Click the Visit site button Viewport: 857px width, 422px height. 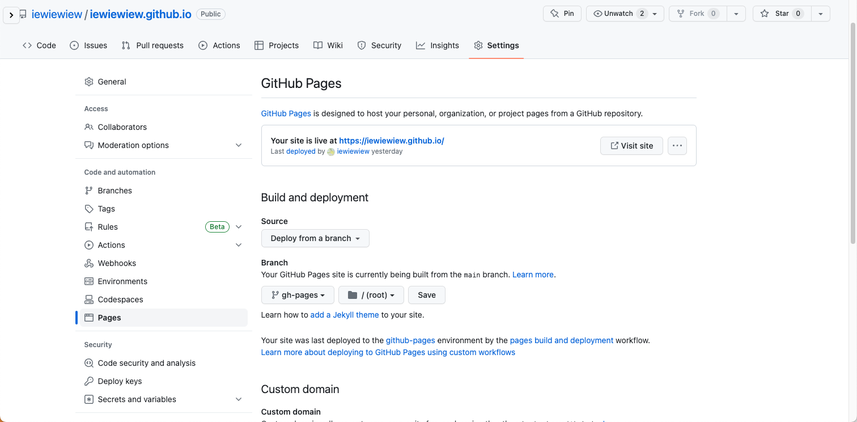[x=631, y=146]
